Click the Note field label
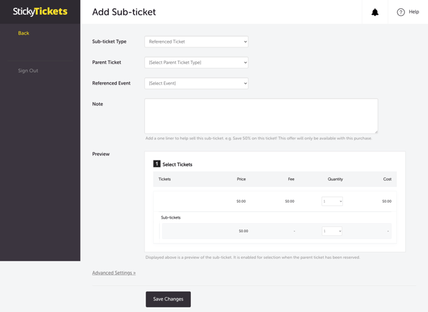This screenshot has height=312, width=428. tap(98, 104)
